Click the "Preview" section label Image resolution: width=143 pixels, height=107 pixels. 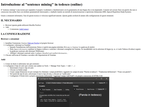click(x=76, y=86)
